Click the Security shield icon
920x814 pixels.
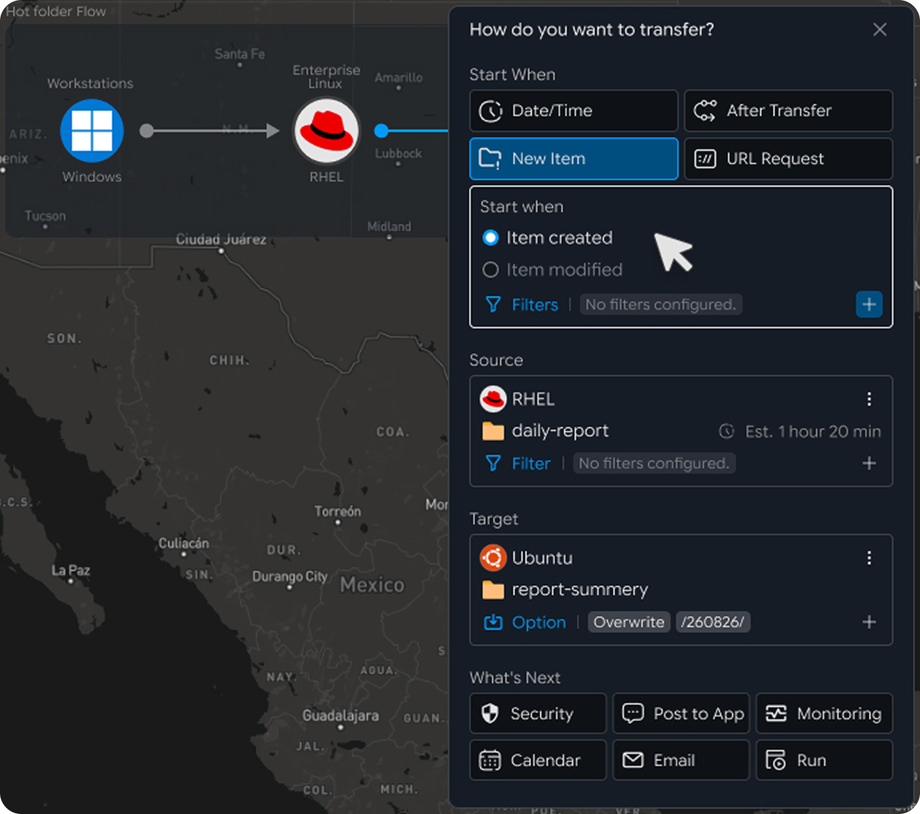coord(490,713)
